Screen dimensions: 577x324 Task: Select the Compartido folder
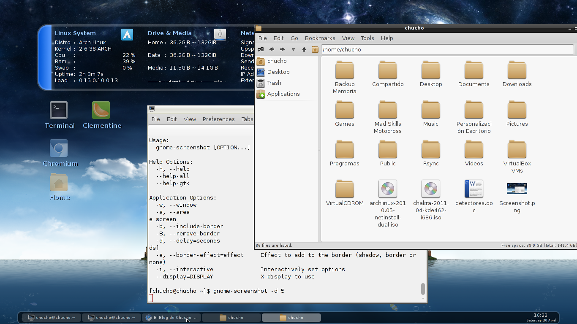click(388, 74)
